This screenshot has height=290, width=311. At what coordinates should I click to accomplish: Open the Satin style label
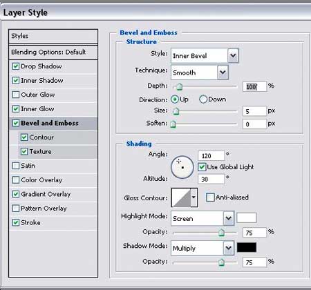28,166
